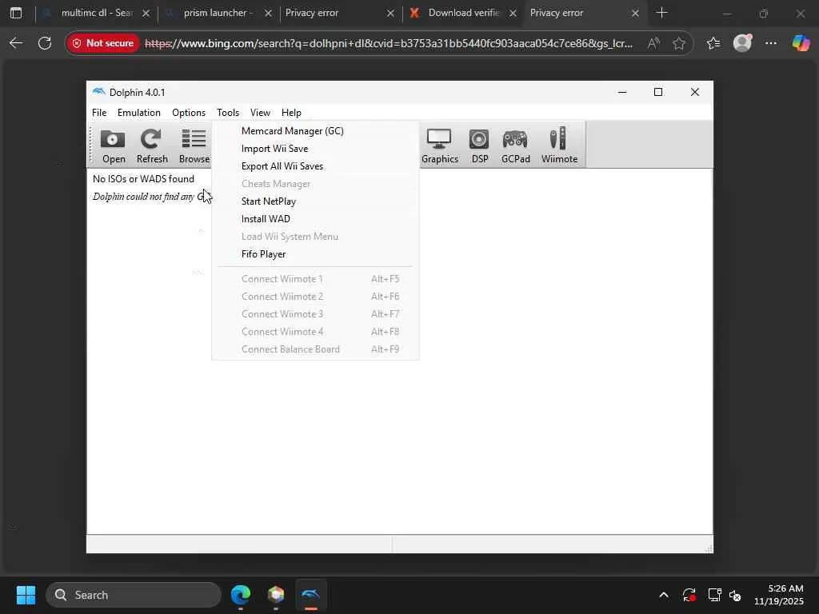Viewport: 819px width, 614px height.
Task: Click the tray sync status icon with the red dot
Action: pos(689,595)
